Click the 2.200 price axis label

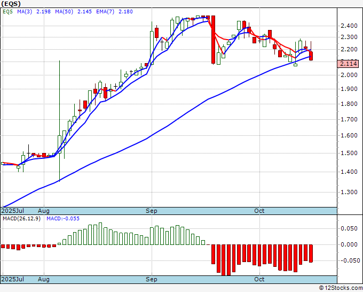(349, 49)
